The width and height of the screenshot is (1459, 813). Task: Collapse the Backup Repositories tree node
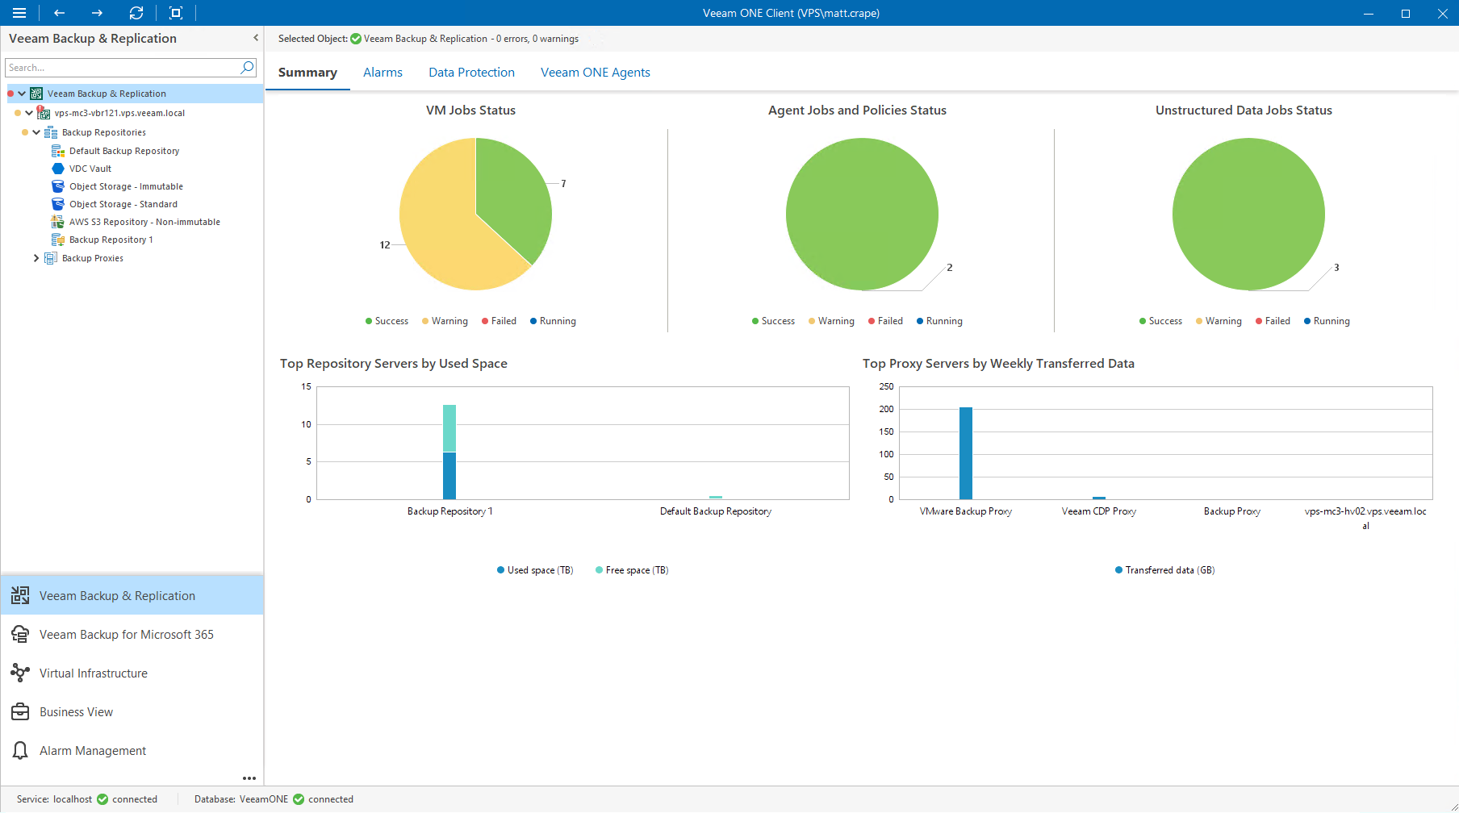[x=36, y=132]
